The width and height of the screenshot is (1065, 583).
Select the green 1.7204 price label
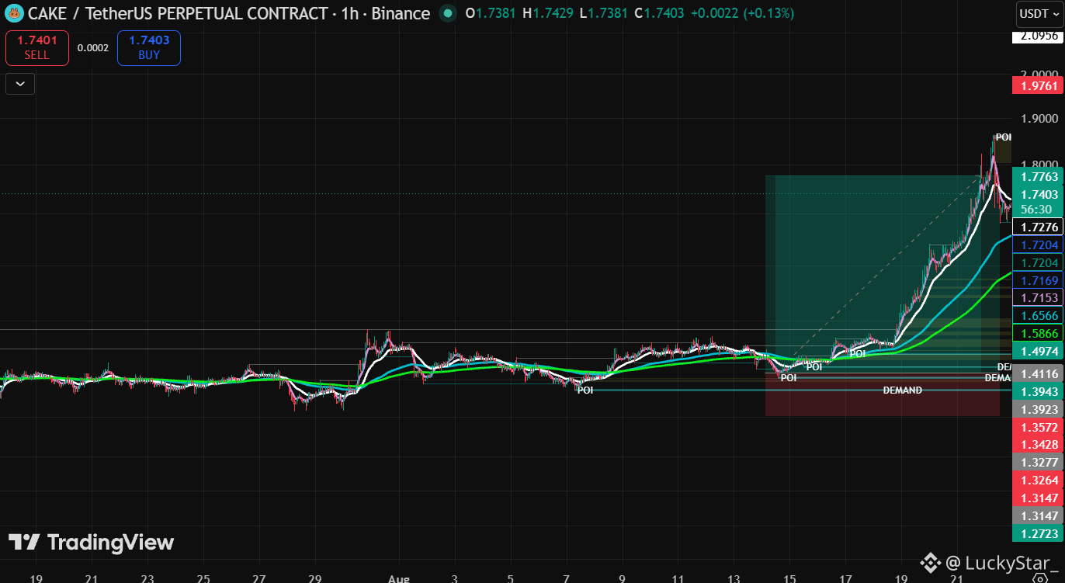[x=1039, y=263]
